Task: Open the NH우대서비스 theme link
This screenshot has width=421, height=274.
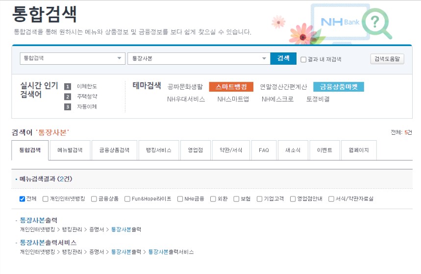Action: pos(186,99)
